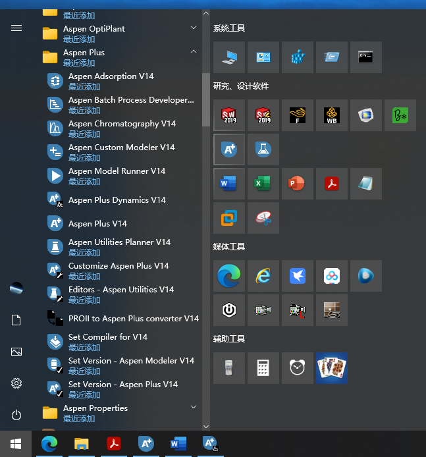Open the Documents sidebar shortcut
Screen dimensions: 426x457
(x=16, y=320)
